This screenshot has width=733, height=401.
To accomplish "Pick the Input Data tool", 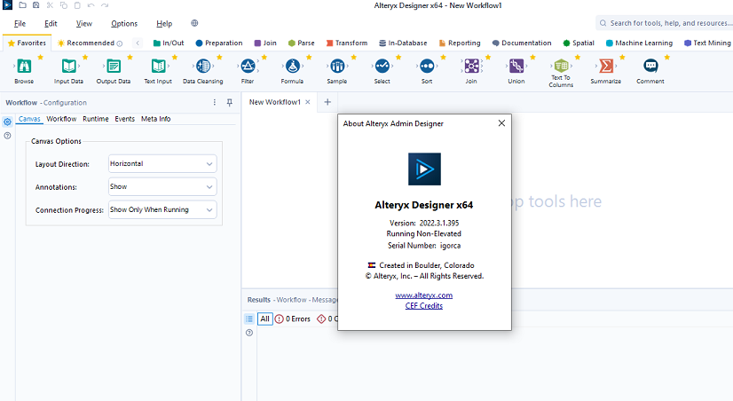I will [68, 66].
